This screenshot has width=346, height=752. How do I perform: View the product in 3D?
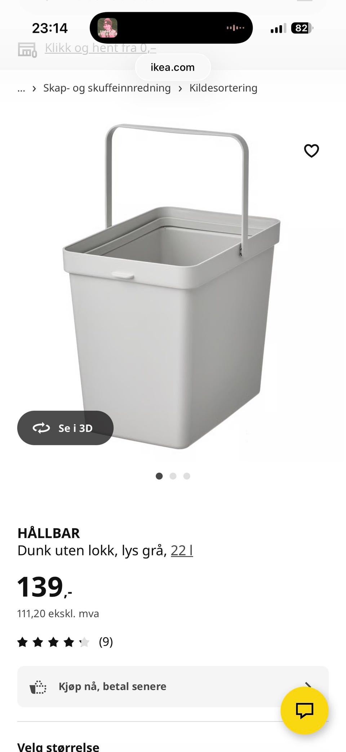65,428
